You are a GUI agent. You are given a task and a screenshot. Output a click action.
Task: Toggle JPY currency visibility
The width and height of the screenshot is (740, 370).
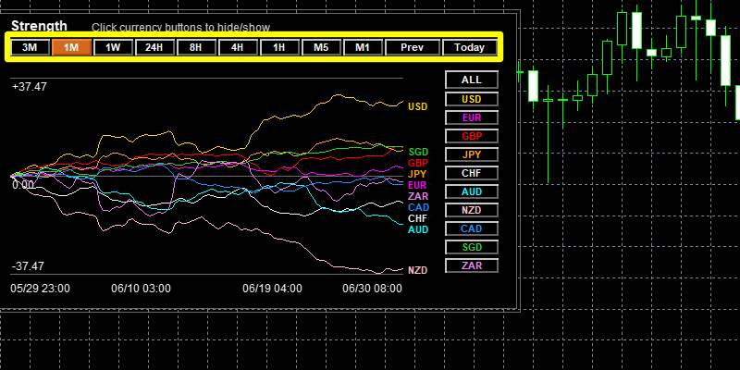tap(472, 154)
